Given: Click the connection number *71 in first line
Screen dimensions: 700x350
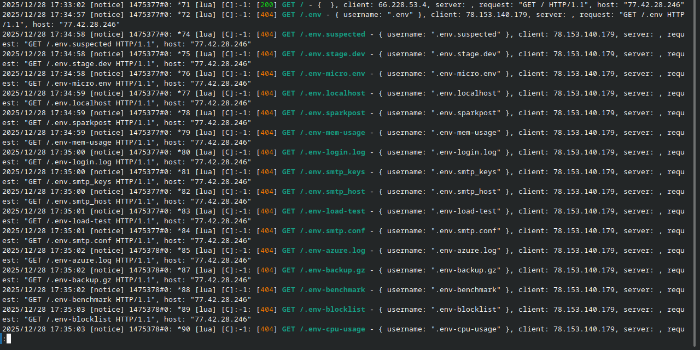Looking at the screenshot, I should coord(184,4).
